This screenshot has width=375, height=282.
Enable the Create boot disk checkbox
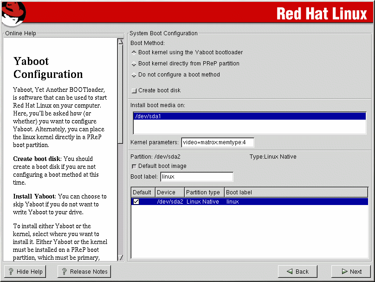pos(134,90)
